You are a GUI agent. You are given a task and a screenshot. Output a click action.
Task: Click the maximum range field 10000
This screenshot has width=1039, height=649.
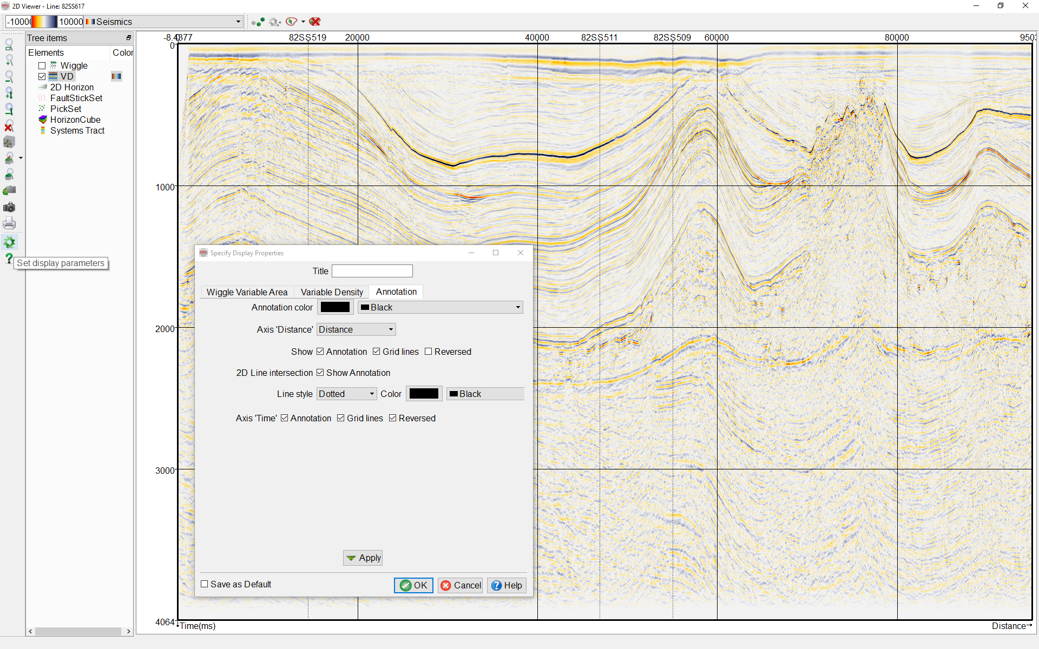tap(70, 22)
